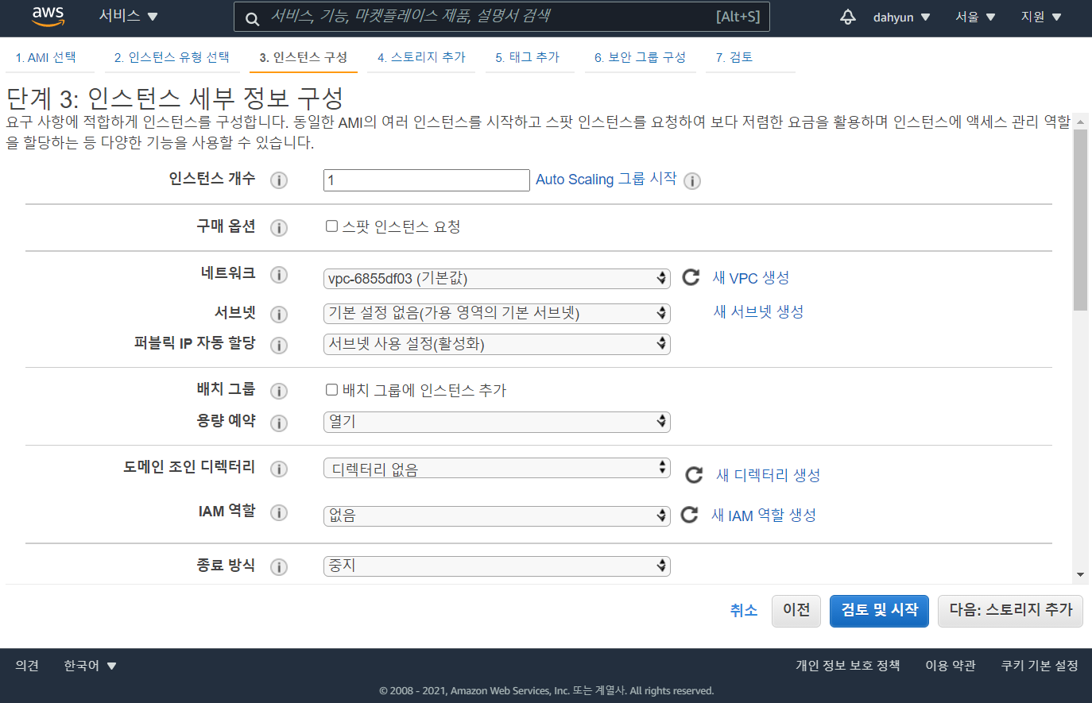Click the 검토 및 시작 button
This screenshot has width=1092, height=703.
click(880, 610)
